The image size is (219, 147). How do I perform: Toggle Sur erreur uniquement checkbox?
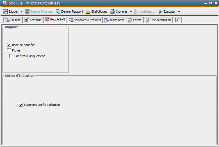click(11, 56)
